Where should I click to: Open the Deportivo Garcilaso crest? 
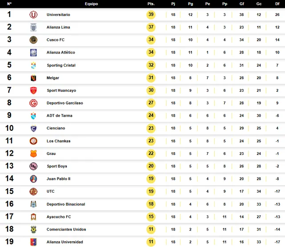click(x=33, y=103)
